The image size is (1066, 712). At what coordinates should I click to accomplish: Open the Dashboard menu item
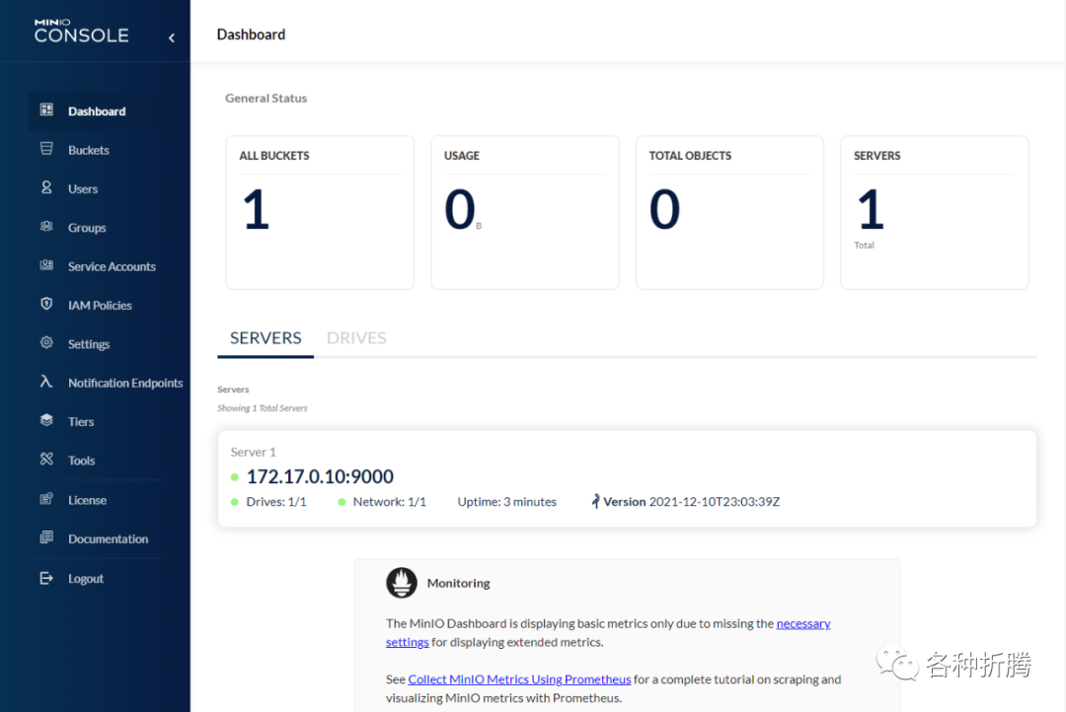(x=97, y=111)
